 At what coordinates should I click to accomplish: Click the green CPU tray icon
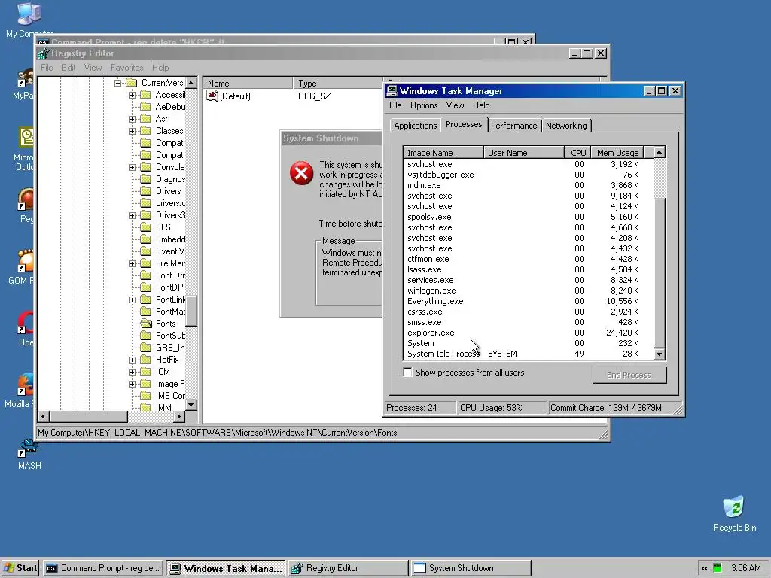click(718, 568)
